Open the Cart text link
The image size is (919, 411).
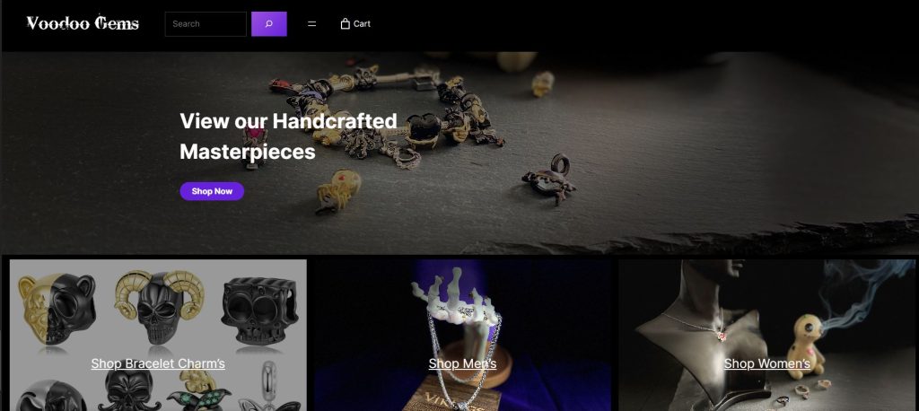coord(362,24)
